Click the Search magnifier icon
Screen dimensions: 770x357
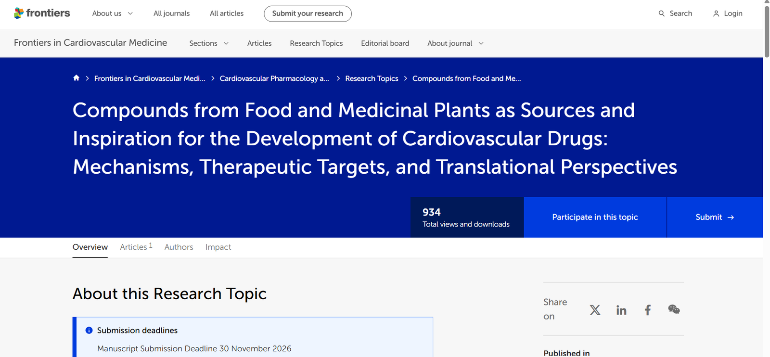point(662,13)
